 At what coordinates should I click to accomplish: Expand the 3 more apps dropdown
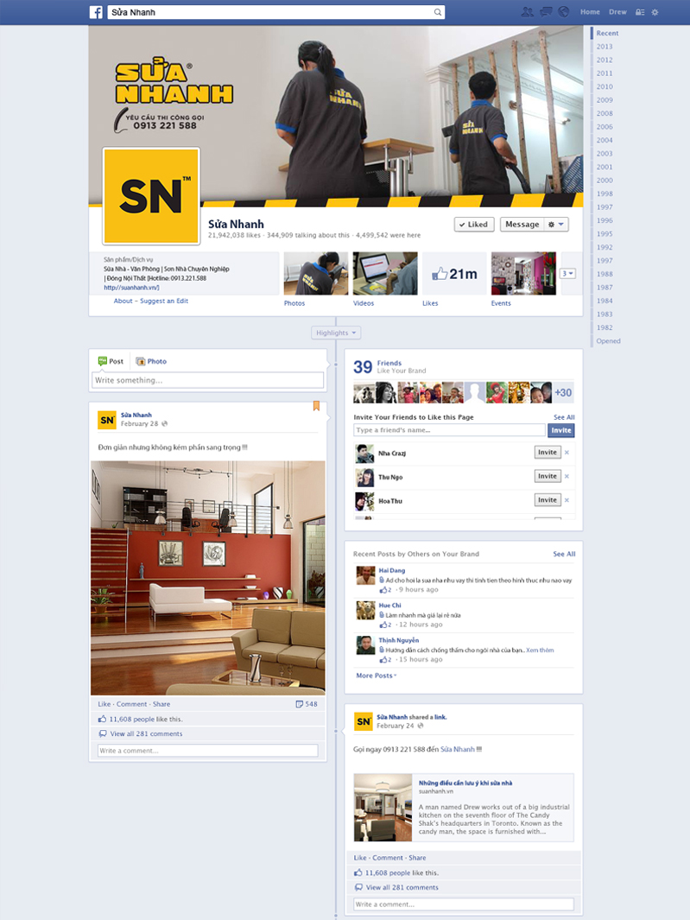(568, 274)
